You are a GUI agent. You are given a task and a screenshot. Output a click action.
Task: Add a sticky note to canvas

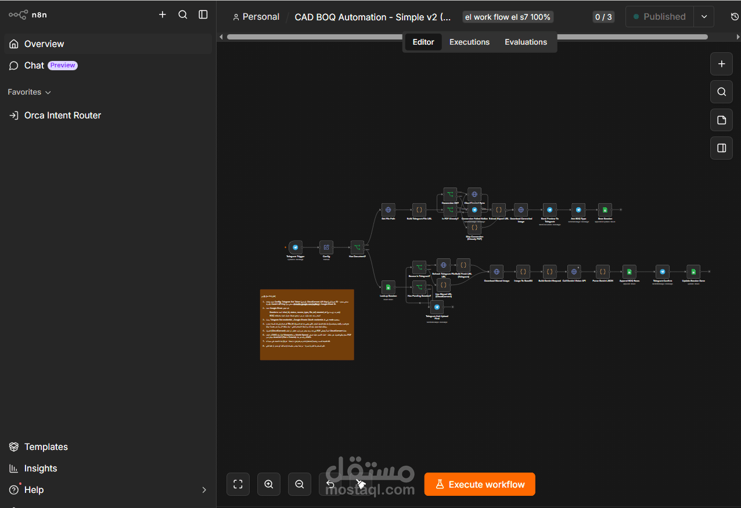(721, 120)
